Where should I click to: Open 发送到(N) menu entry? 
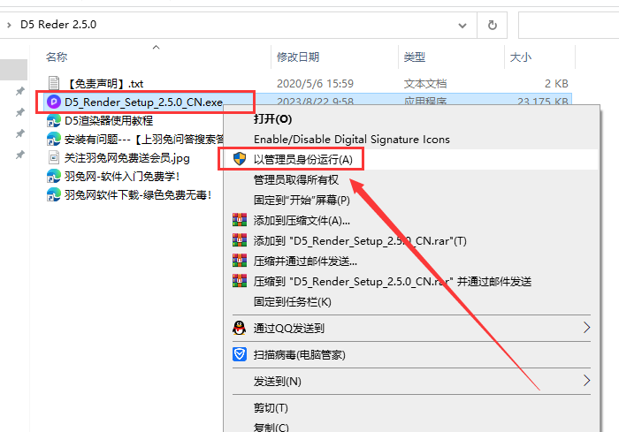click(278, 381)
